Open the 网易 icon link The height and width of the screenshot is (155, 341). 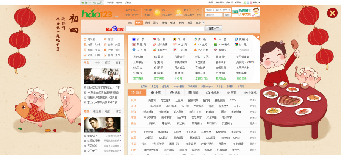point(216,39)
